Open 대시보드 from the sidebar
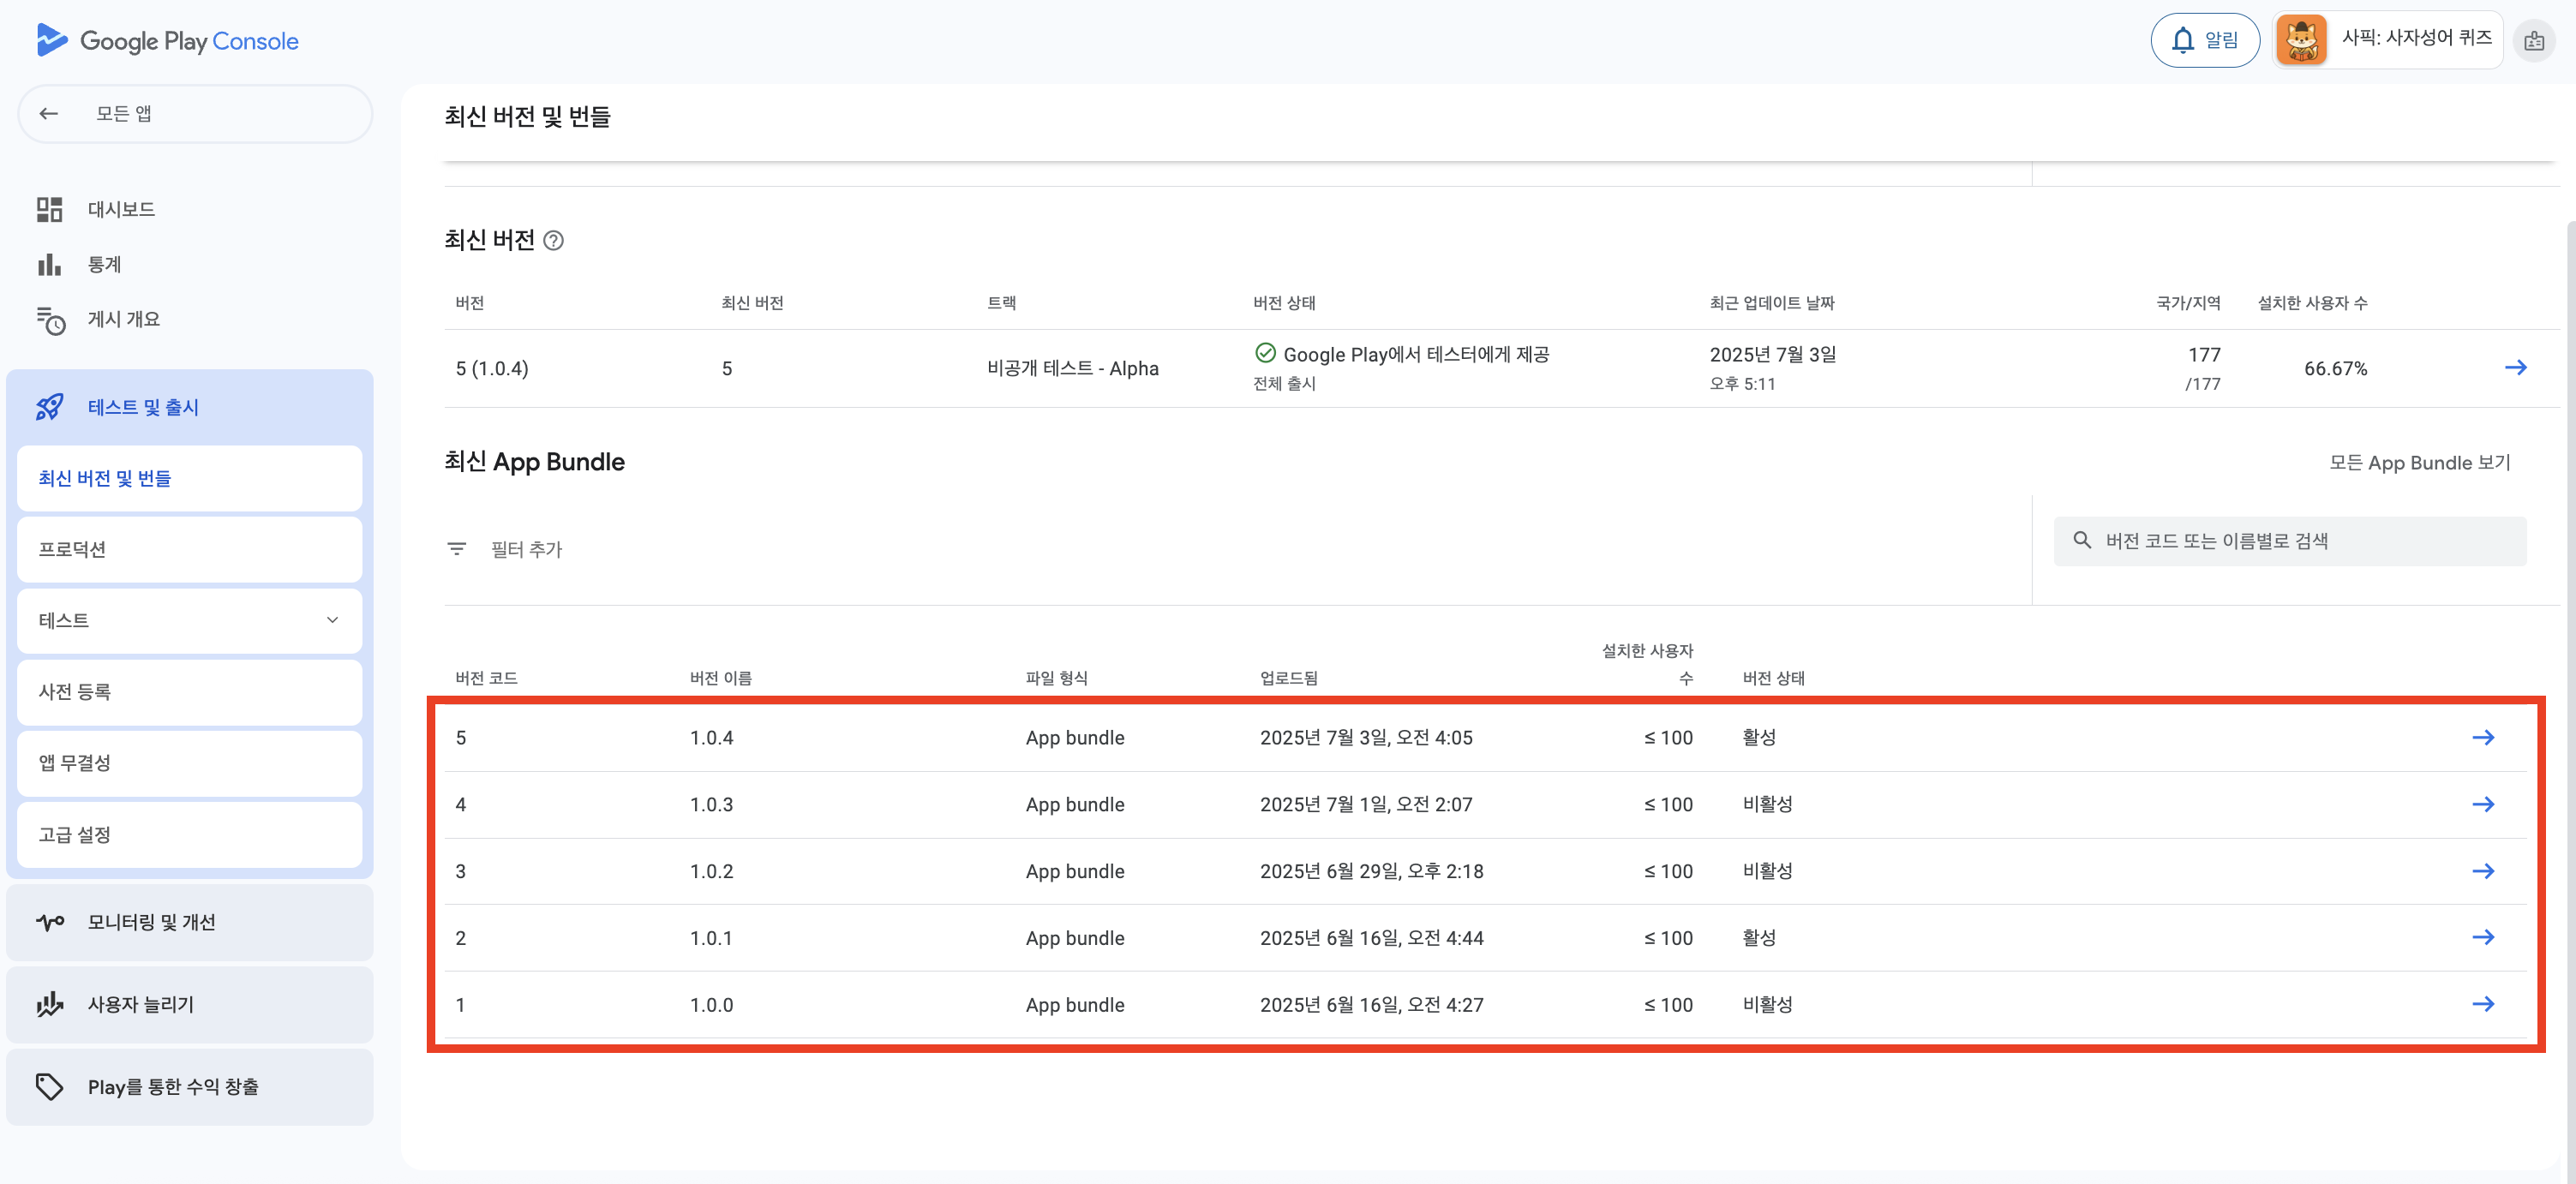Screen dimensions: 2576x1184 [120, 209]
